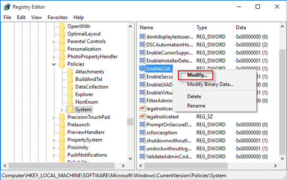Click the scforceoption value icon
The image size is (287, 180).
tap(142, 133)
